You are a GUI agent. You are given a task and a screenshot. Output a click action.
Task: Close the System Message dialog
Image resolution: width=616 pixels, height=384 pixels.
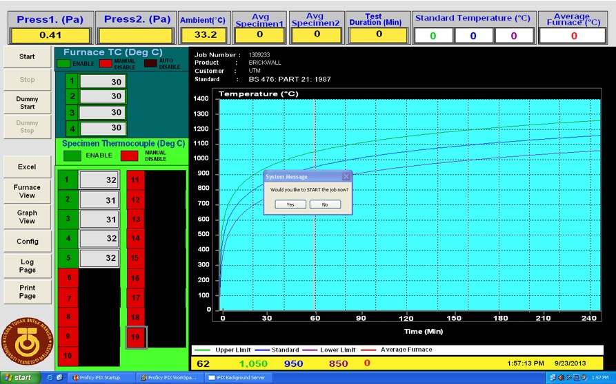click(x=346, y=177)
